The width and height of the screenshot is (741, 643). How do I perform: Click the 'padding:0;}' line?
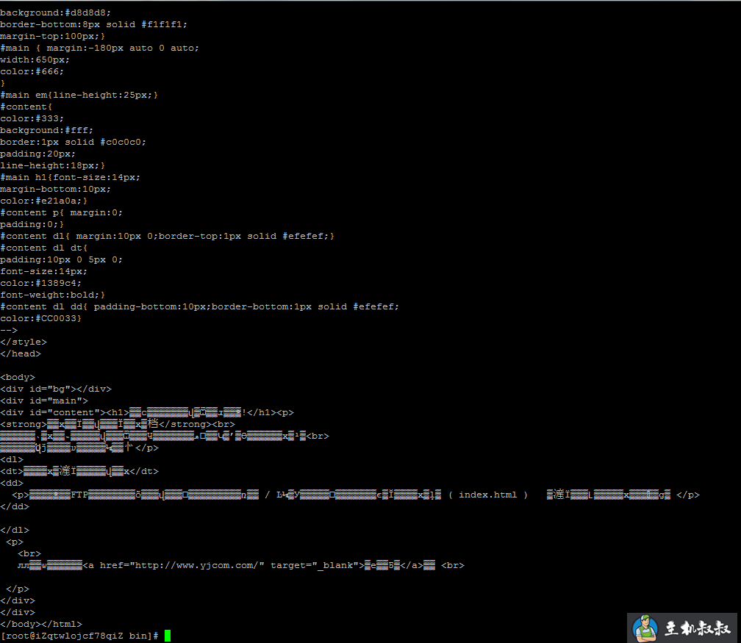pyautogui.click(x=32, y=224)
